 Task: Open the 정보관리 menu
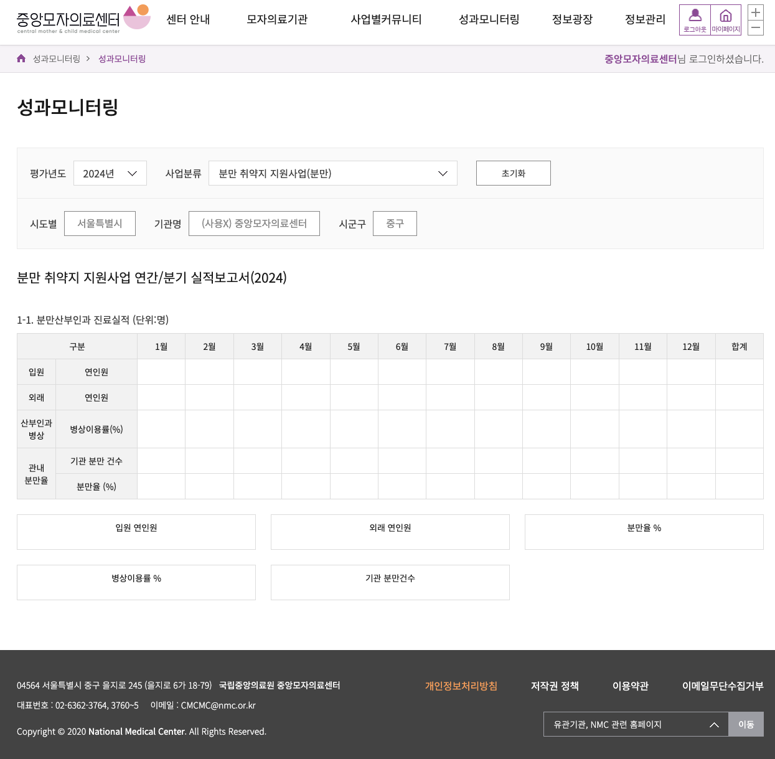click(645, 19)
